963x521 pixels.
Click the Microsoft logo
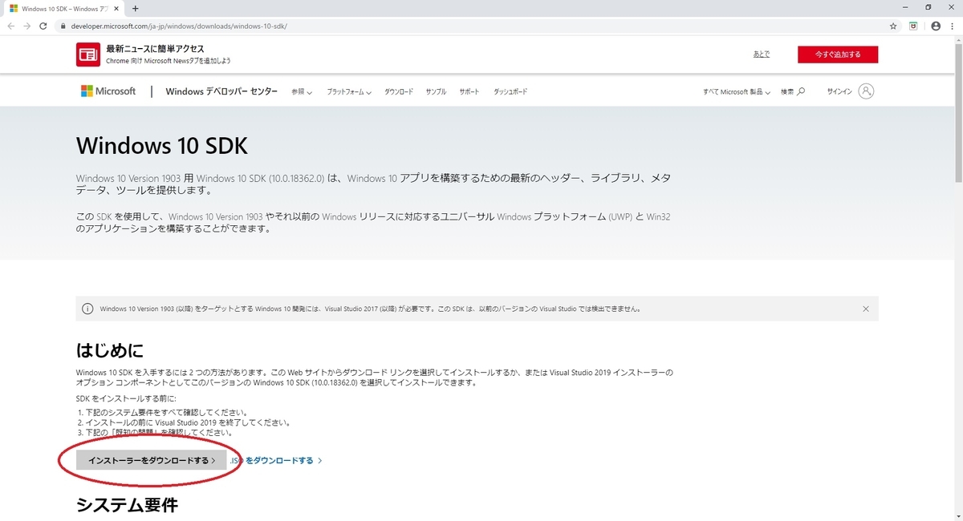coord(108,91)
